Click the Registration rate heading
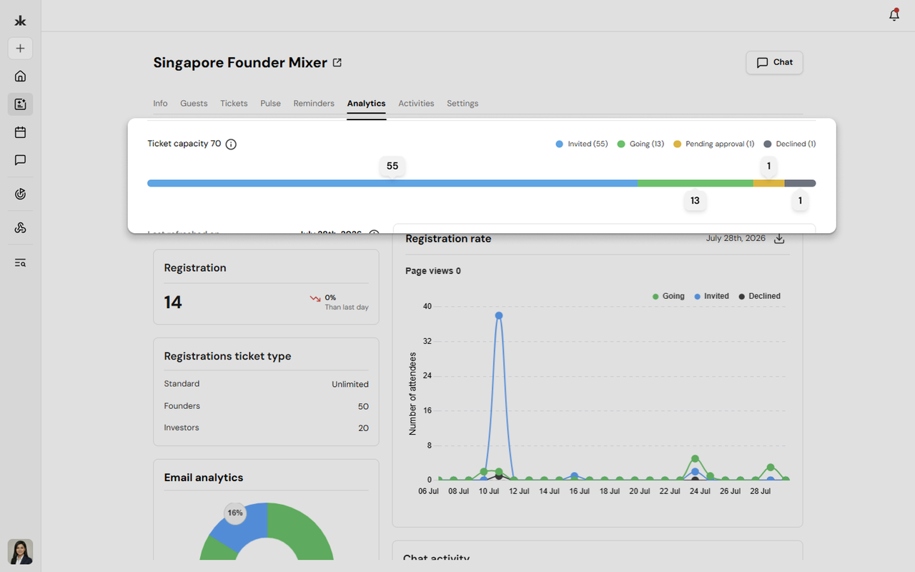The image size is (915, 572). click(448, 239)
